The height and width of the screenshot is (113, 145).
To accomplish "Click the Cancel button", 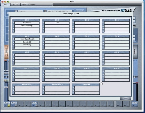I will 125,98.
